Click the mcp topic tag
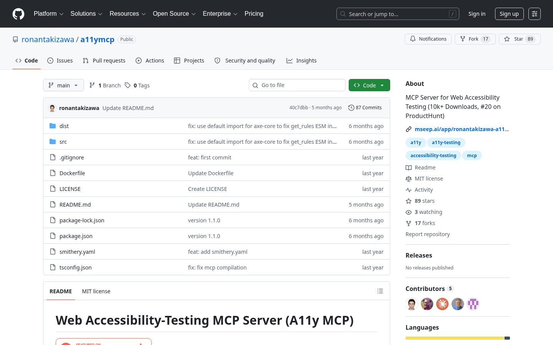Image resolution: width=553 pixels, height=345 pixels. pos(472,156)
